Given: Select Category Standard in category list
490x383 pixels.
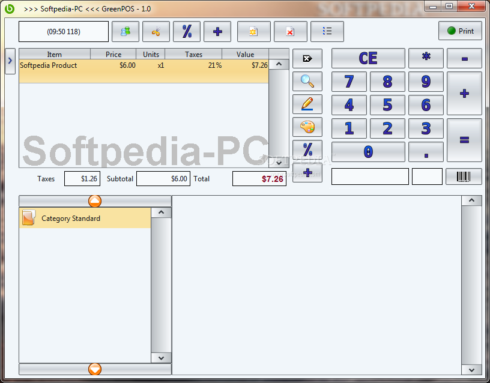Looking at the screenshot, I should 85,218.
